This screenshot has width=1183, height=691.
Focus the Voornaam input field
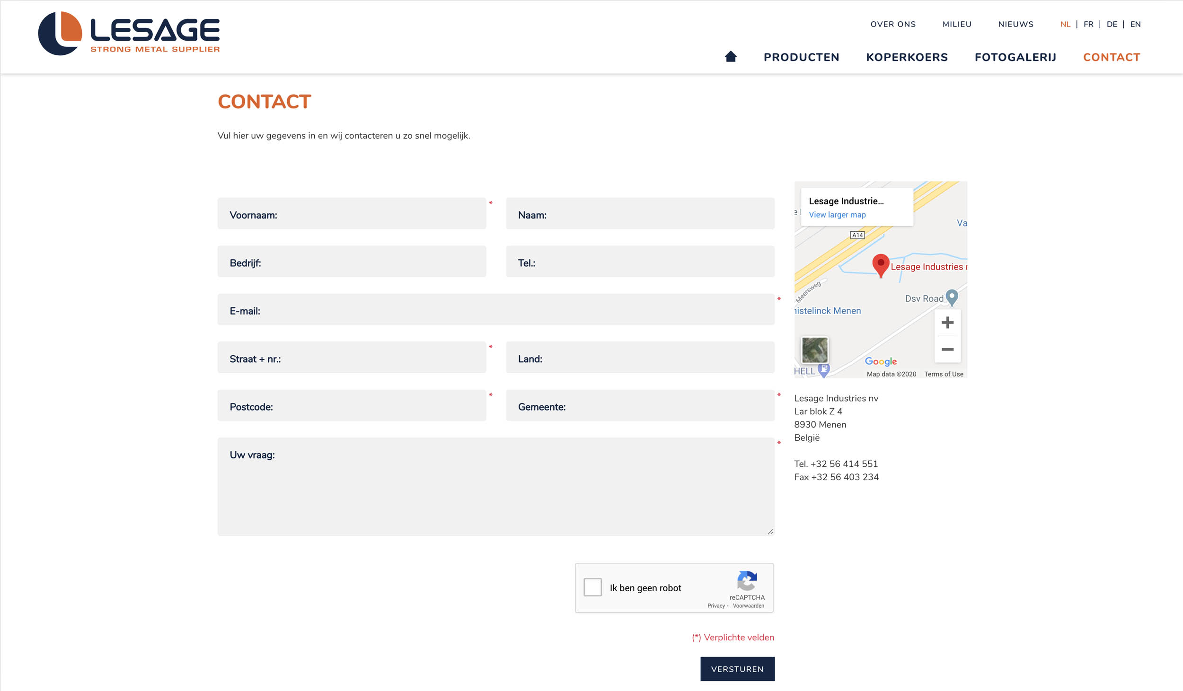(352, 214)
